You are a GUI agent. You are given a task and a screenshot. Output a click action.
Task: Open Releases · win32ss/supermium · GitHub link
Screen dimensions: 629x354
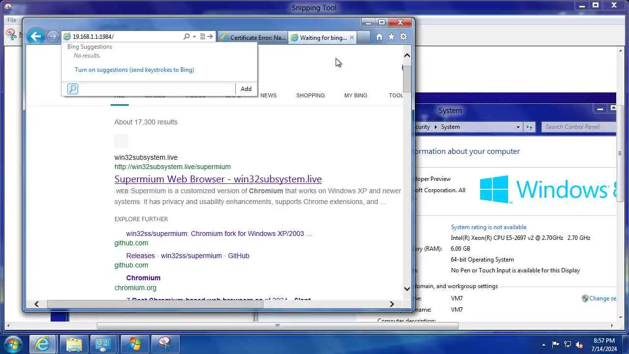pos(188,256)
